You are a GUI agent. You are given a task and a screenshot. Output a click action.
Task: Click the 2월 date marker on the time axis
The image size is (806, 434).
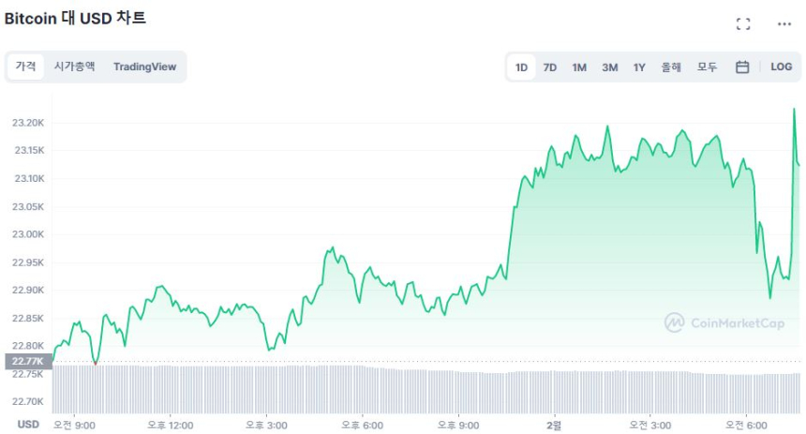[x=553, y=425]
